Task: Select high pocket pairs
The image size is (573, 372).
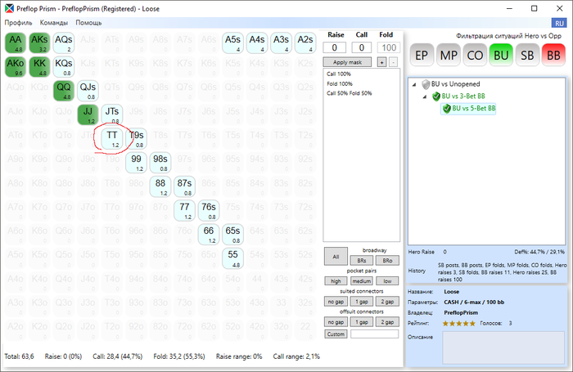Action: coord(336,280)
